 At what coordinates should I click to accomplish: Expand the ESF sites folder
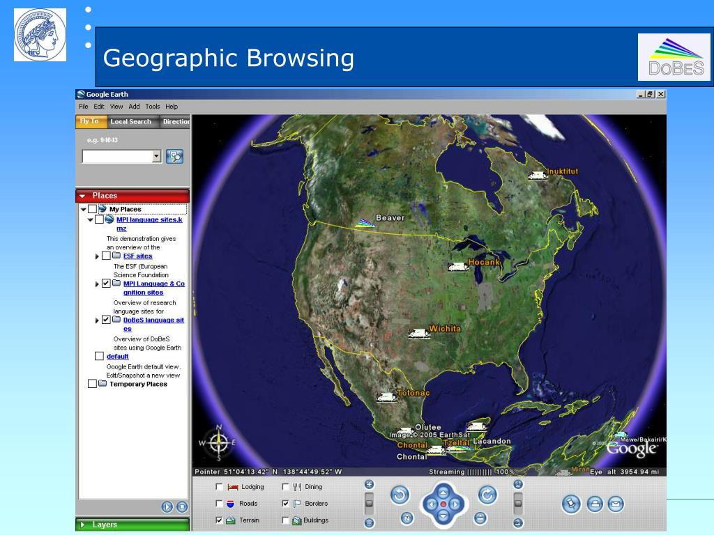[x=97, y=256]
